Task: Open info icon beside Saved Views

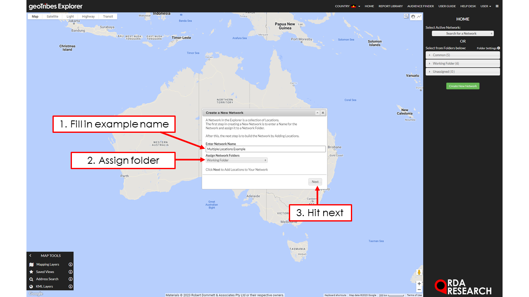Action: [x=71, y=272]
